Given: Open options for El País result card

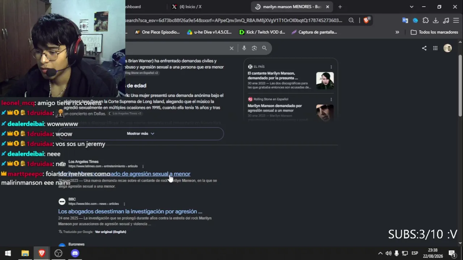Looking at the screenshot, I should [x=331, y=67].
